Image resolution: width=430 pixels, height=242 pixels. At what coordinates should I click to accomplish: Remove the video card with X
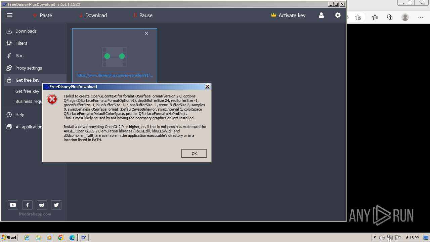(x=146, y=33)
